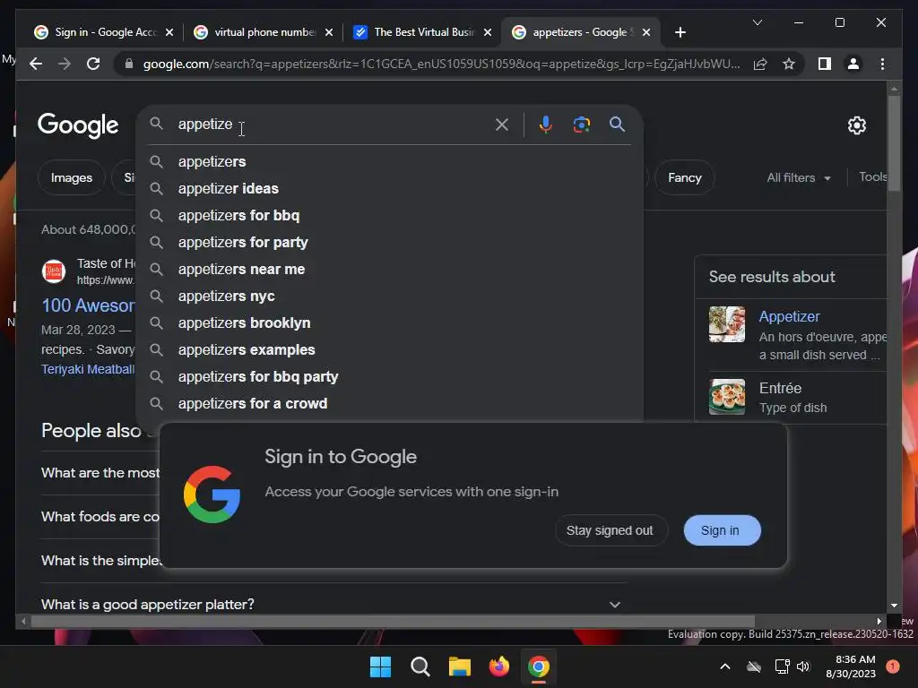Screen dimensions: 918x688
Task: Bookmark this tab with star icon
Action: tap(789, 64)
